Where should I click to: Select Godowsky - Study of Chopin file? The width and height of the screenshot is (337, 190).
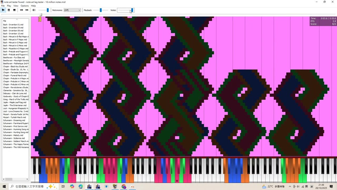point(16,96)
